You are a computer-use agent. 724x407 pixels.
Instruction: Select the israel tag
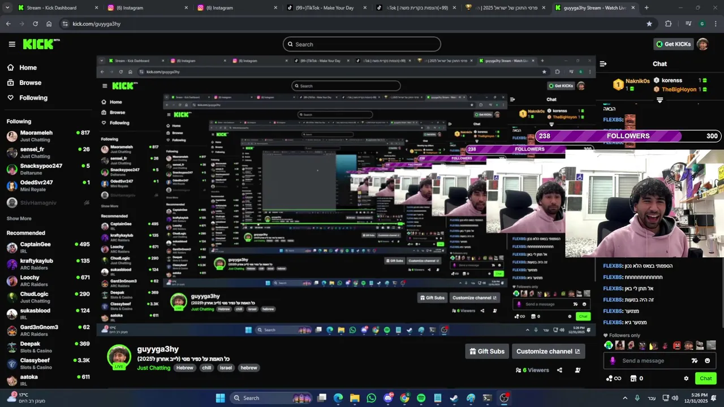[x=226, y=368]
